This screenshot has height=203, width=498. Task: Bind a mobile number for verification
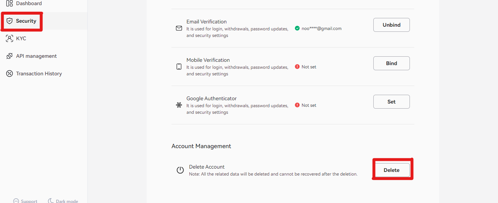[392, 63]
